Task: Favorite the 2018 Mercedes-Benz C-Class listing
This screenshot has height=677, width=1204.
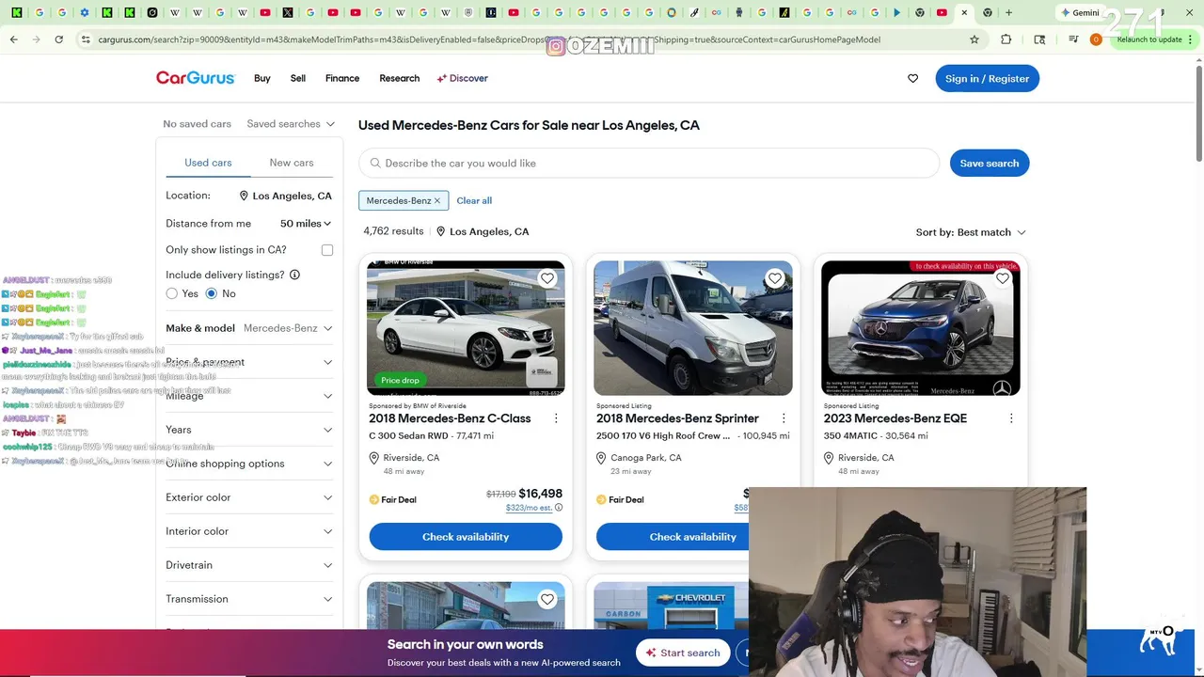Action: tap(547, 278)
